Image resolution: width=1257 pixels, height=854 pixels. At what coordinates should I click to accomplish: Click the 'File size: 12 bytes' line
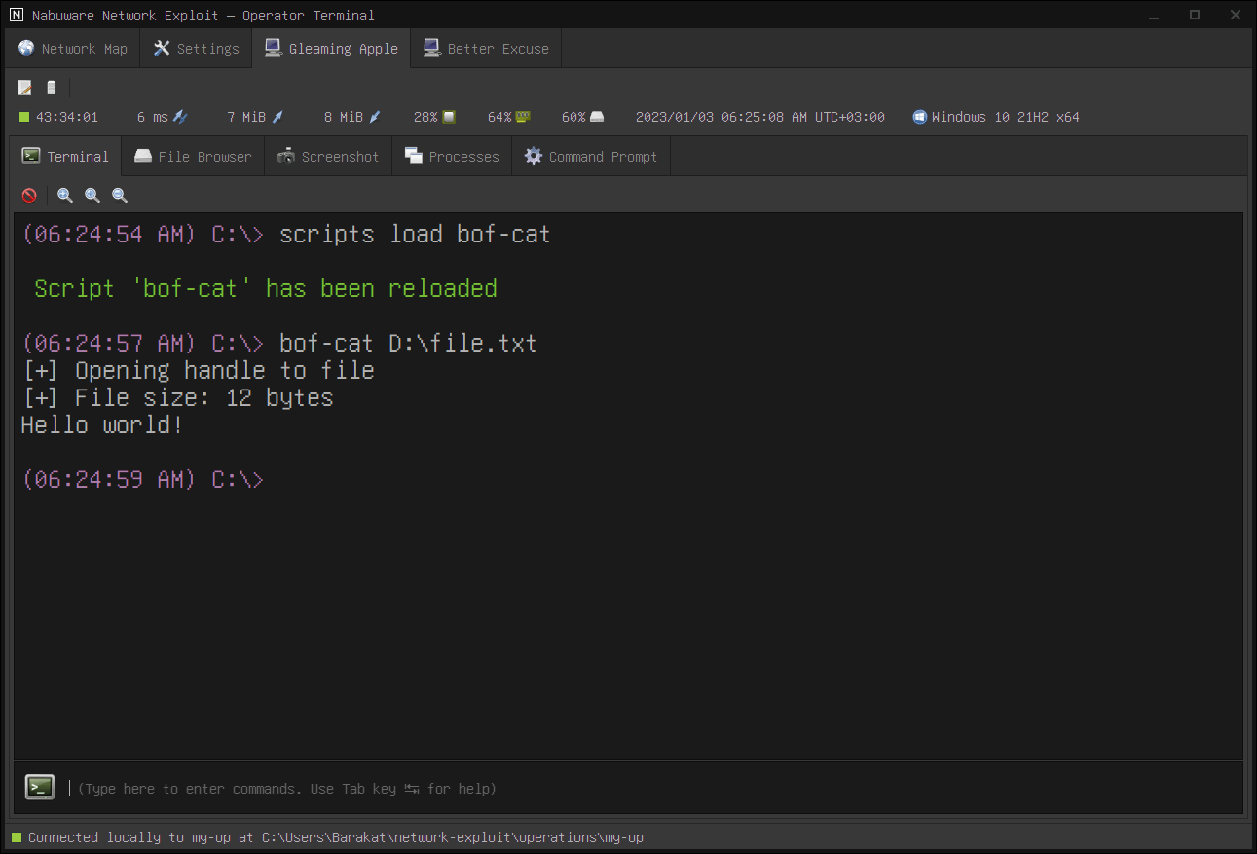coord(177,398)
